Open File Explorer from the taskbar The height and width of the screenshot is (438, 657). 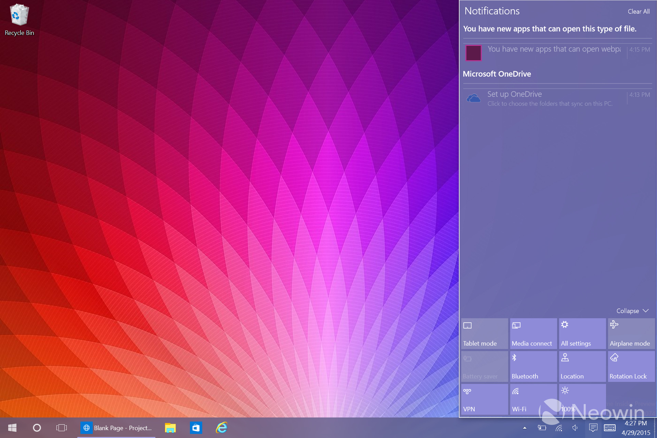point(170,428)
